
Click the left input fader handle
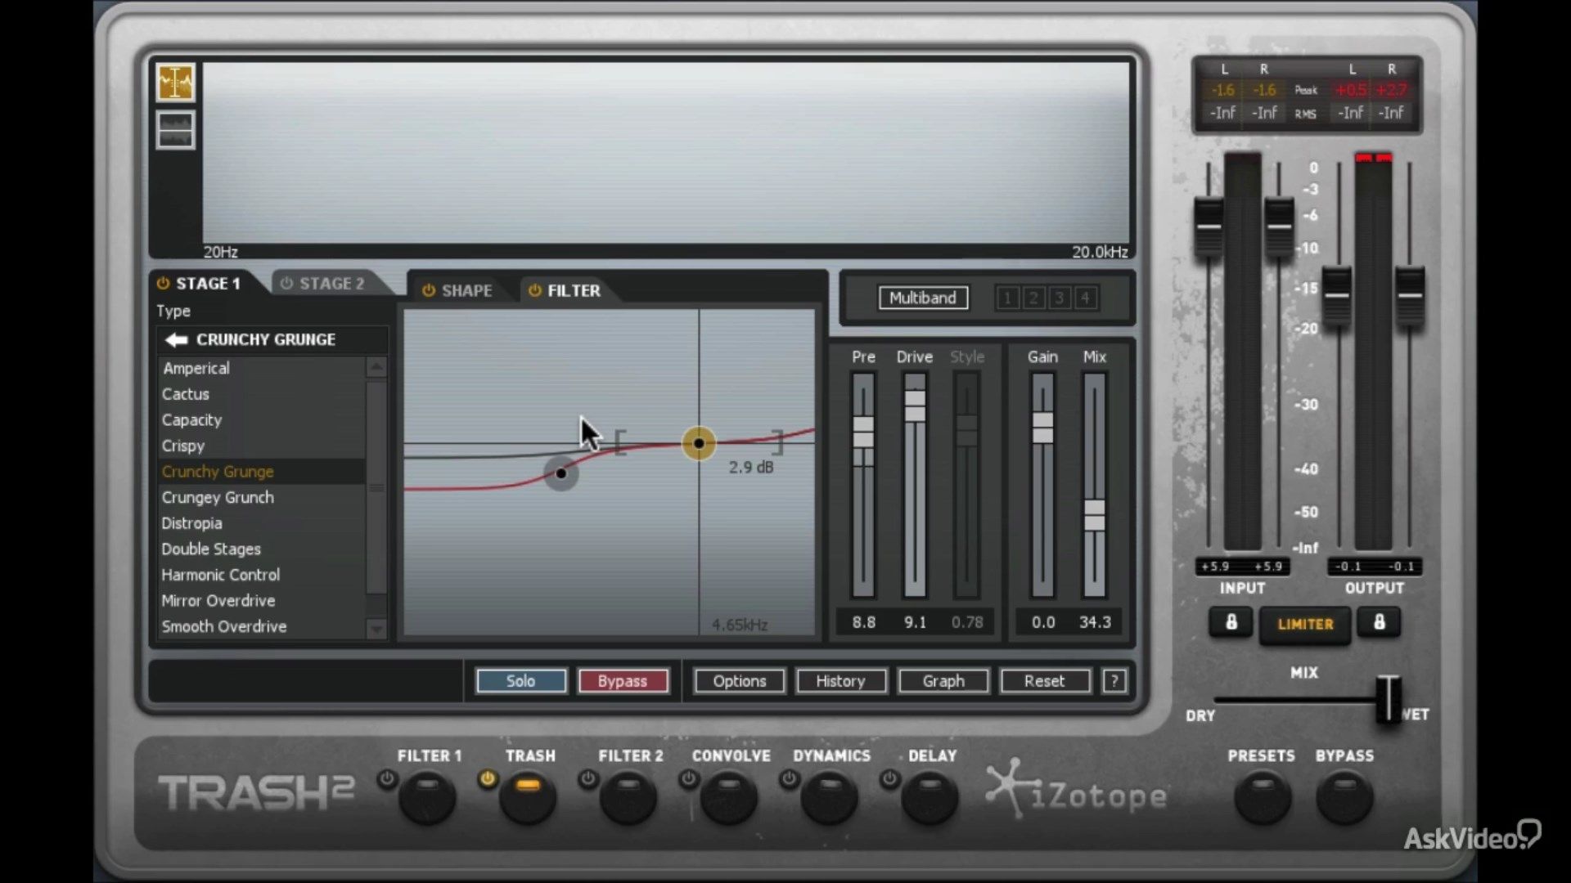[x=1209, y=226]
